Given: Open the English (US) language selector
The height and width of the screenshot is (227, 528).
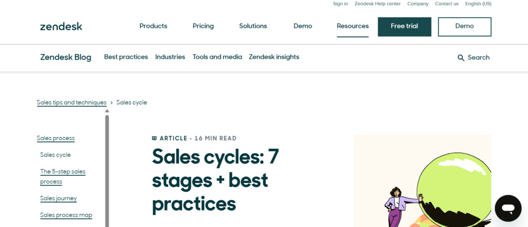Looking at the screenshot, I should (478, 4).
